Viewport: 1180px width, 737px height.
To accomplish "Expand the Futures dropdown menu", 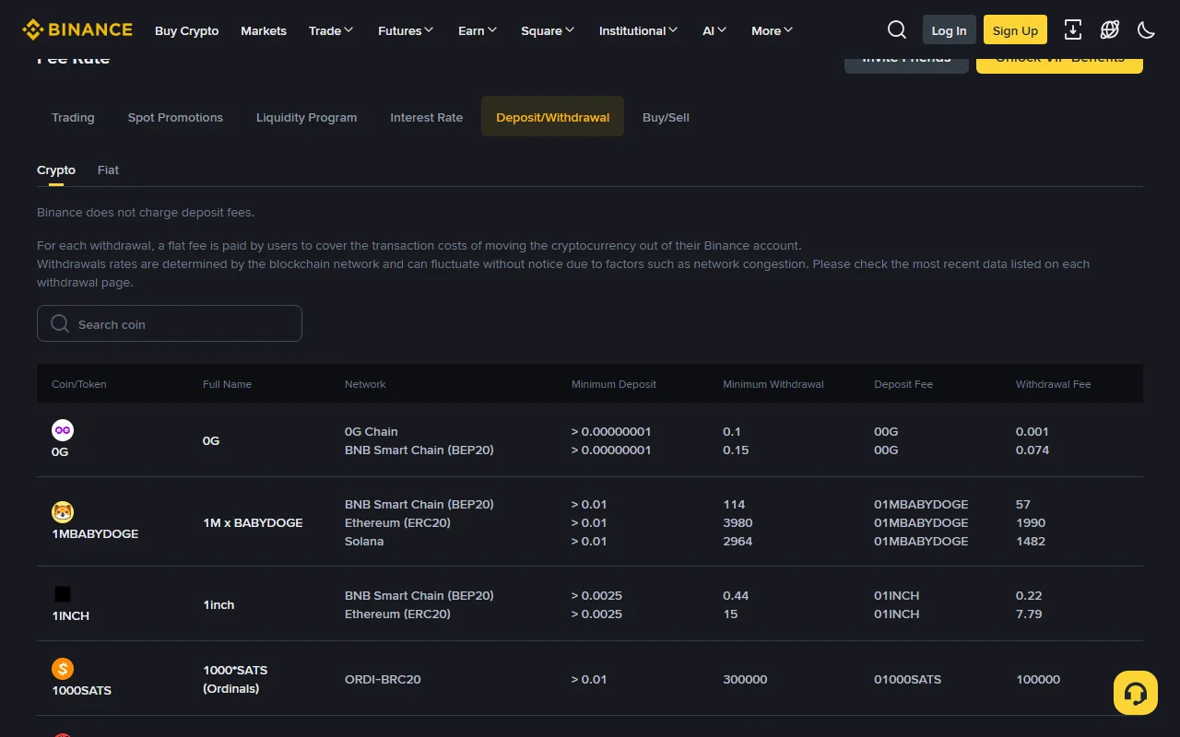I will [x=406, y=30].
